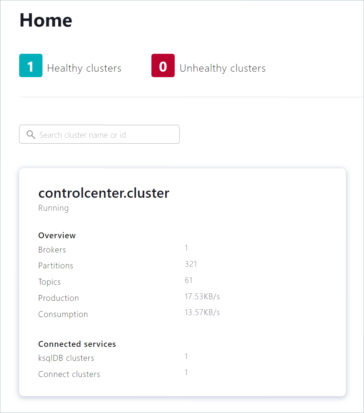This screenshot has height=413, width=364.
Task: Click the Unhealthy clusters text label
Action: 222,68
